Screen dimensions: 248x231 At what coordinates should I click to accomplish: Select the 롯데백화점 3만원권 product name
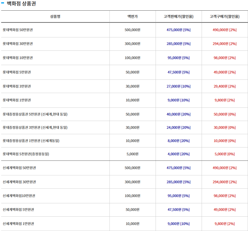19,86
